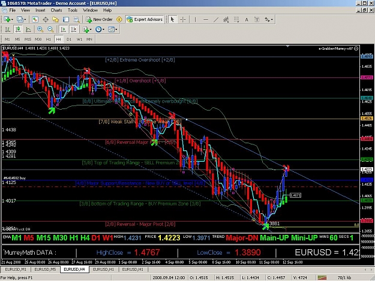Open the Data Window icon
375x281 pixels.
tap(46, 20)
